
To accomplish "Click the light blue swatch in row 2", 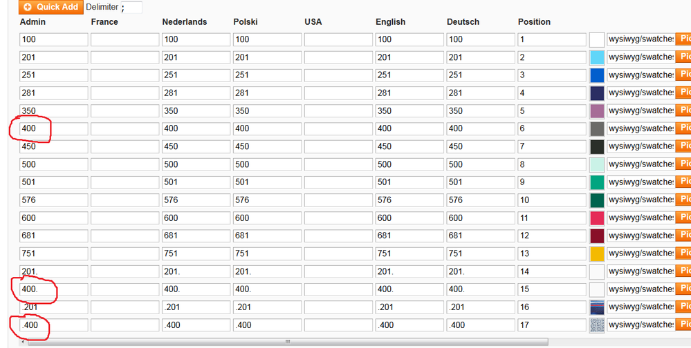I will click(x=597, y=57).
